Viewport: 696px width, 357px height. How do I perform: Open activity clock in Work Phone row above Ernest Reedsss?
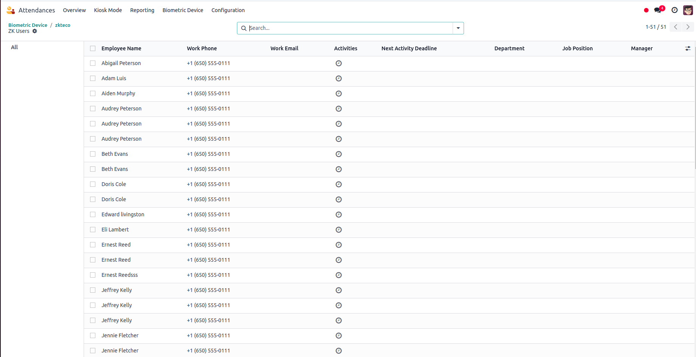pos(339,260)
